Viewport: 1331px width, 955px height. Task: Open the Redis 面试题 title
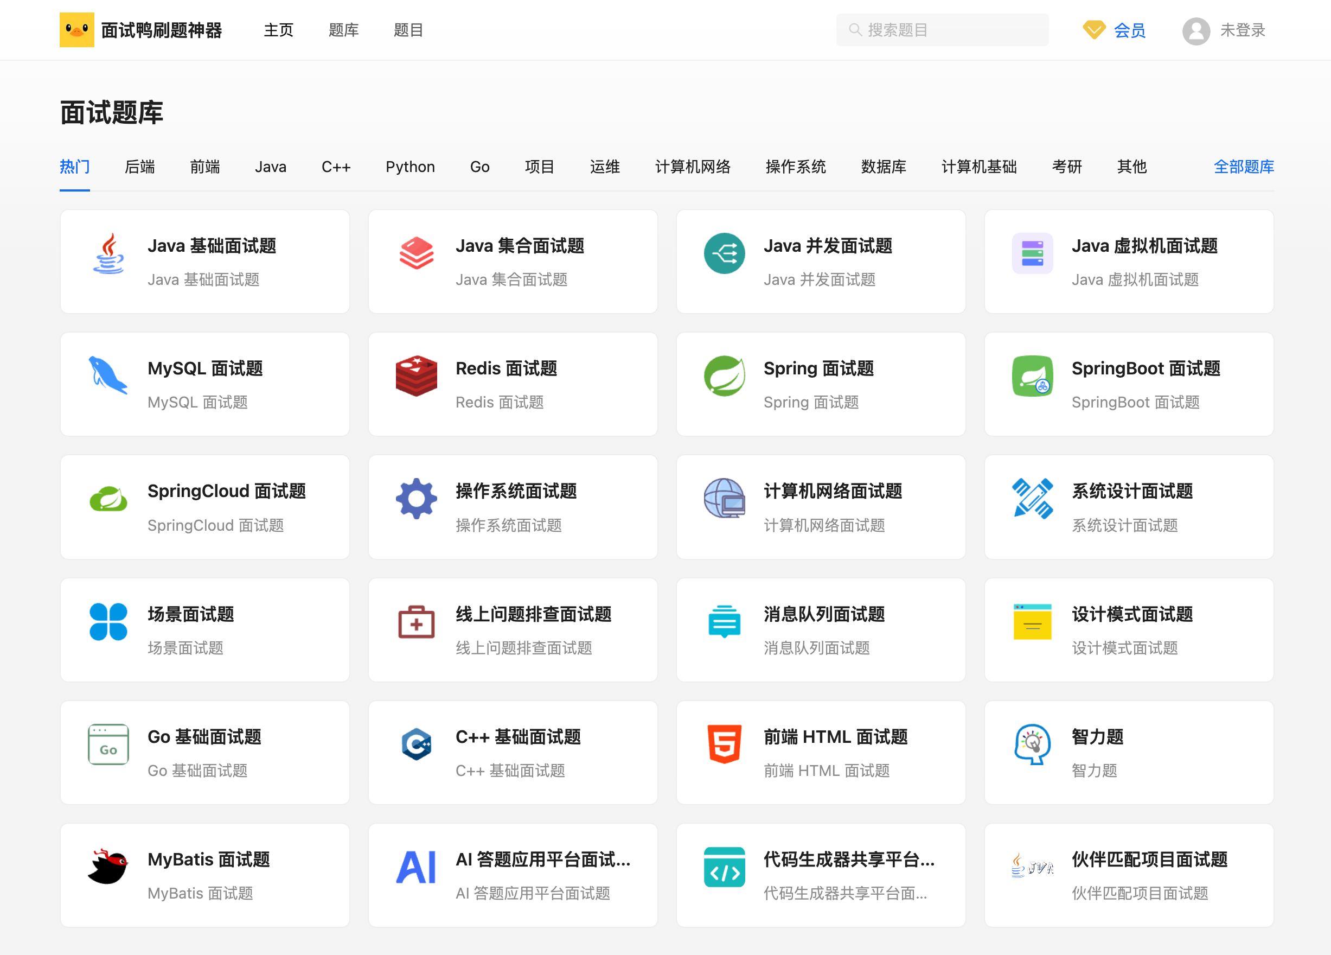[506, 368]
